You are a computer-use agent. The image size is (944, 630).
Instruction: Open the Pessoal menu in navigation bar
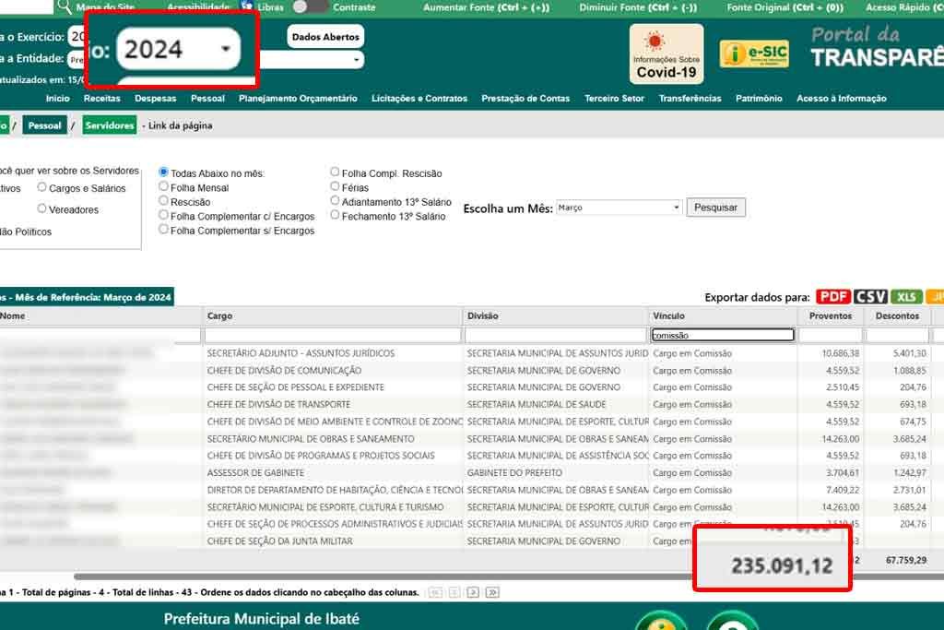tap(207, 98)
